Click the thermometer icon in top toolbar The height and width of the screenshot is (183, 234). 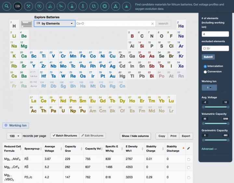pos(83,6)
